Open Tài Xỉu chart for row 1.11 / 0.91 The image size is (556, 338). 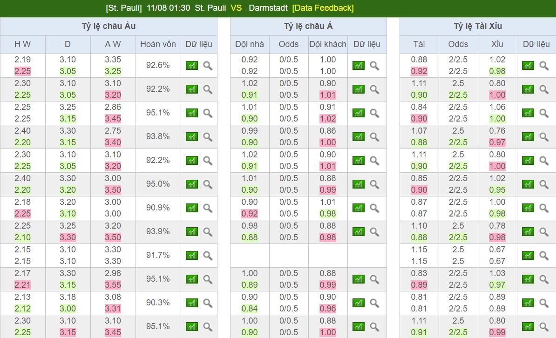(x=528, y=327)
